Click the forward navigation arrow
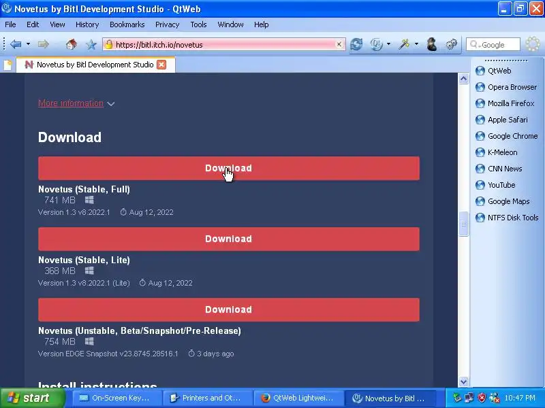The image size is (545, 408). tap(43, 44)
